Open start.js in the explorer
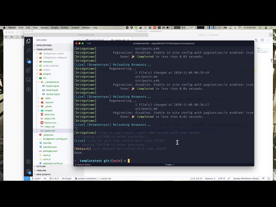Screen dimensions: 276x207 click(47, 155)
